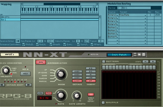Shift octave down with left arrow

click(2, 85)
